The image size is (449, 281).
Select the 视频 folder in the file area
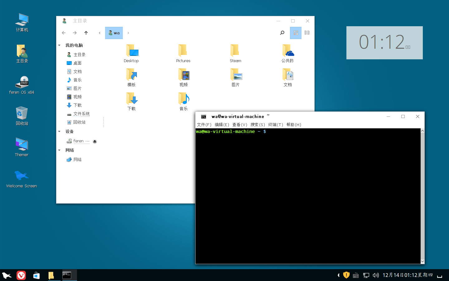point(184,77)
